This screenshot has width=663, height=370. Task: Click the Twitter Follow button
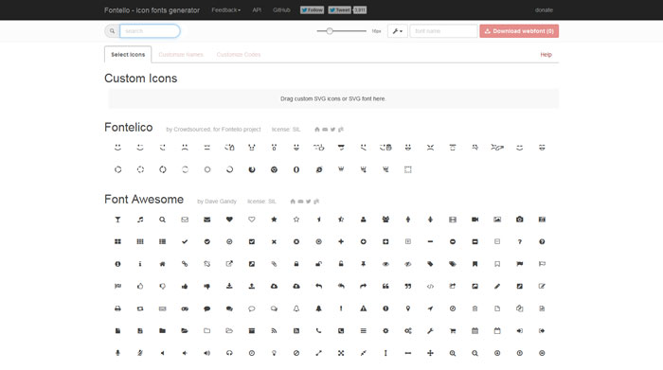tap(312, 10)
